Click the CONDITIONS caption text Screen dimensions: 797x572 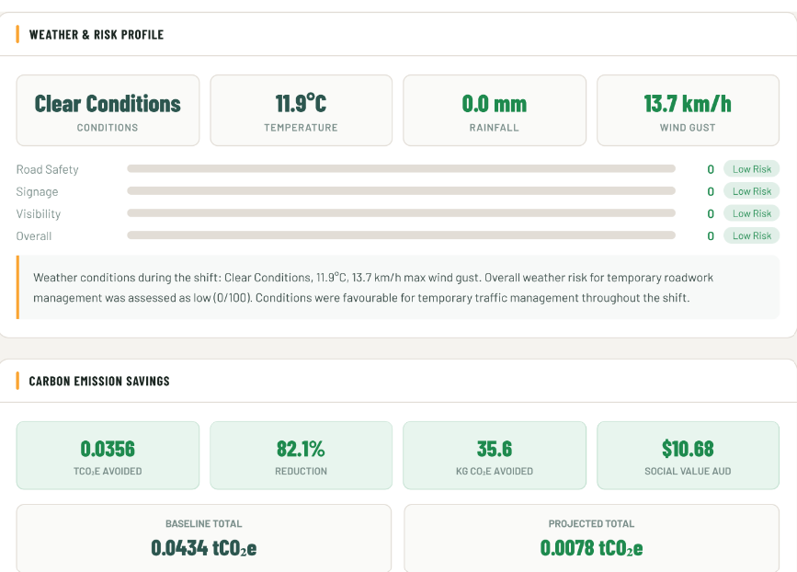click(108, 128)
